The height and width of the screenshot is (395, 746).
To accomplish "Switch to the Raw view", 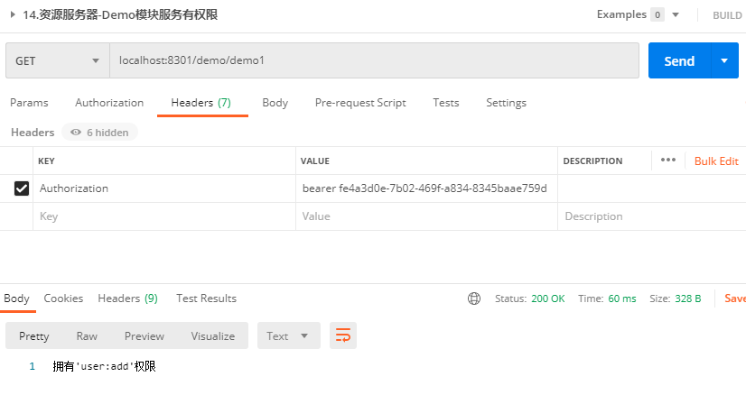I will point(87,336).
